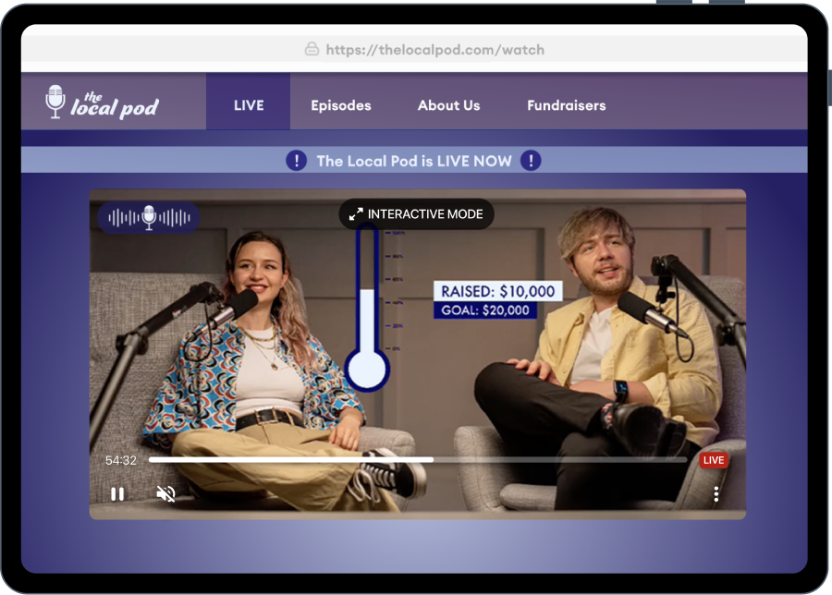Click the 'GOAL: $20,000' label

pyautogui.click(x=485, y=310)
